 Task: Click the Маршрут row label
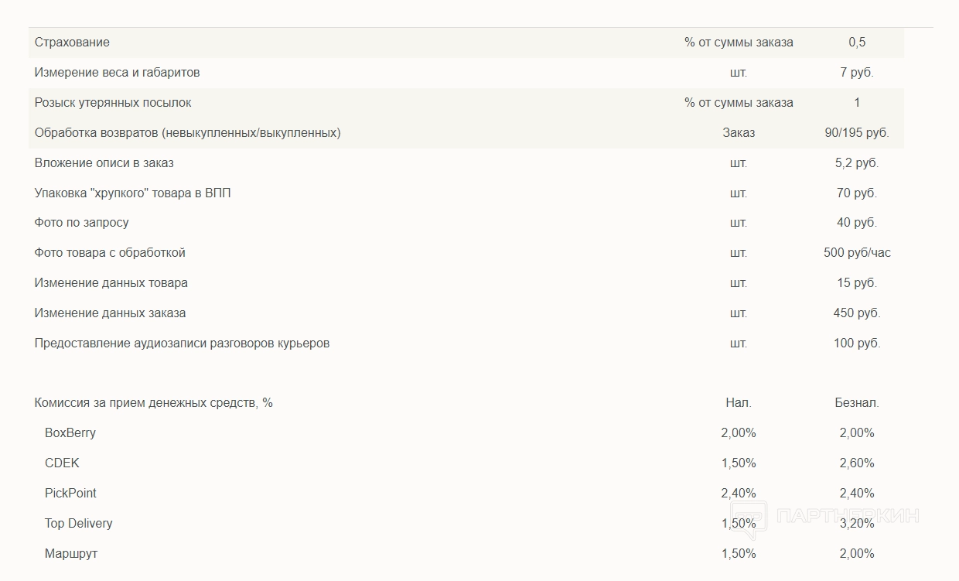(71, 554)
